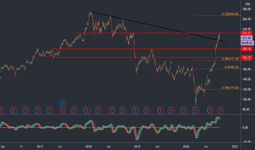Click the Jun label between 2017 and 2018

(x=60, y=147)
